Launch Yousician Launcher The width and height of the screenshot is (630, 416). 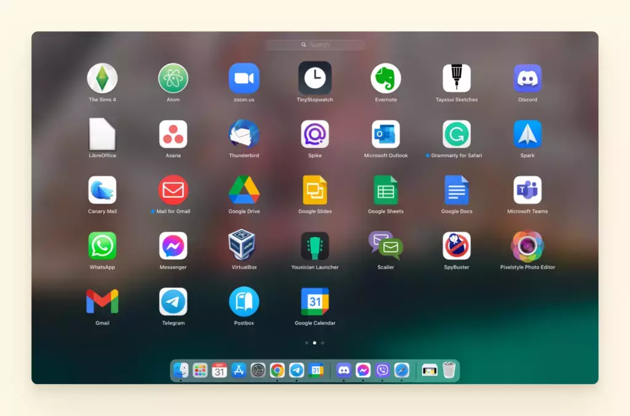click(x=315, y=246)
